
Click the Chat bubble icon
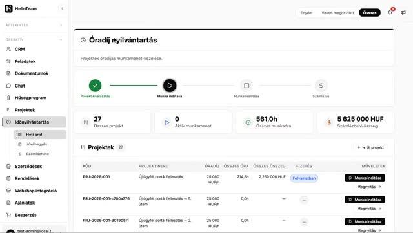(8, 86)
